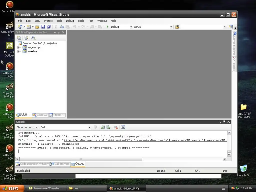256x192 pixels.
Task: Open the Find combo box dropdown
Action: pos(224,27)
